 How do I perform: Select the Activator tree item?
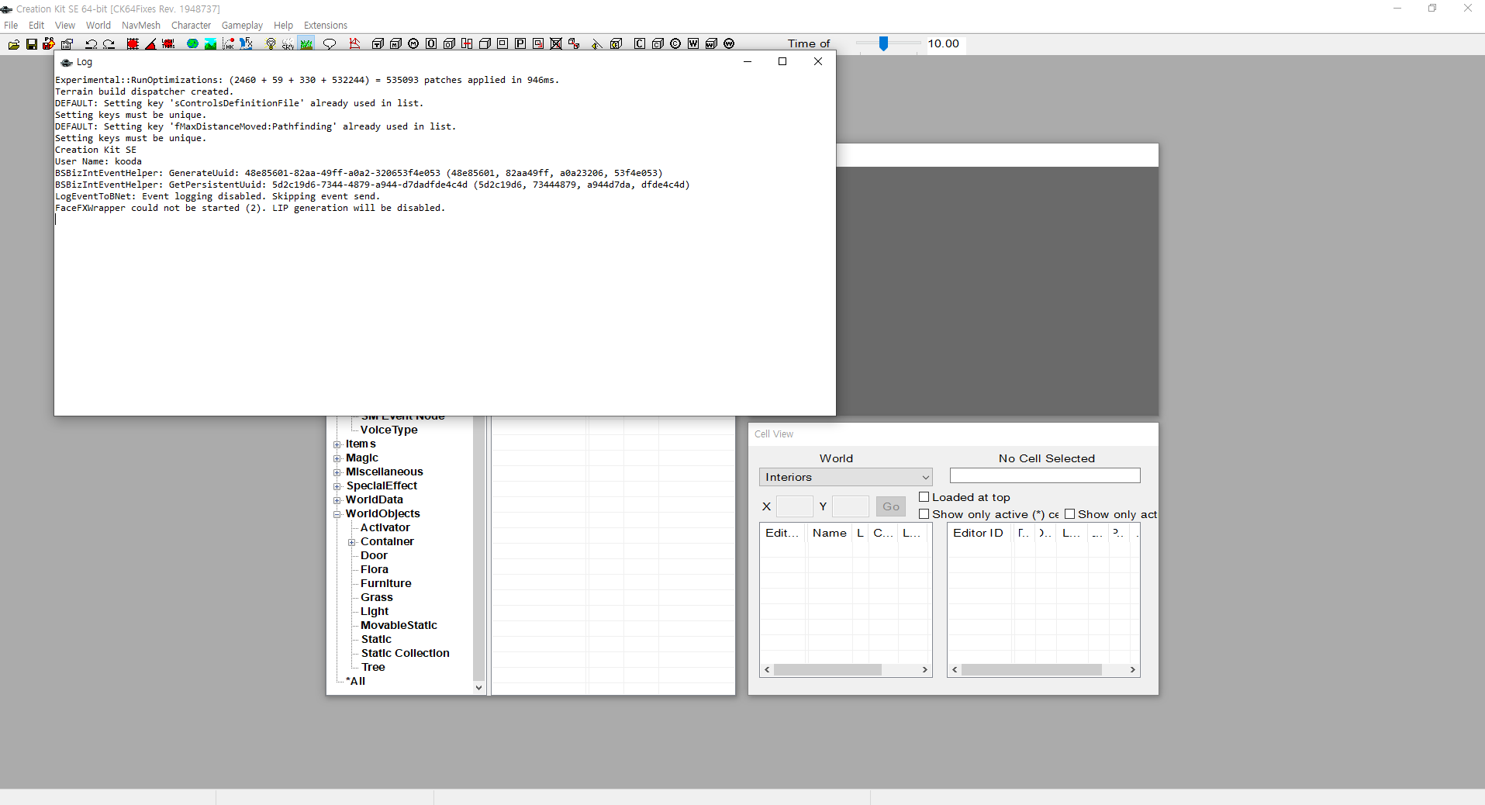[385, 528]
